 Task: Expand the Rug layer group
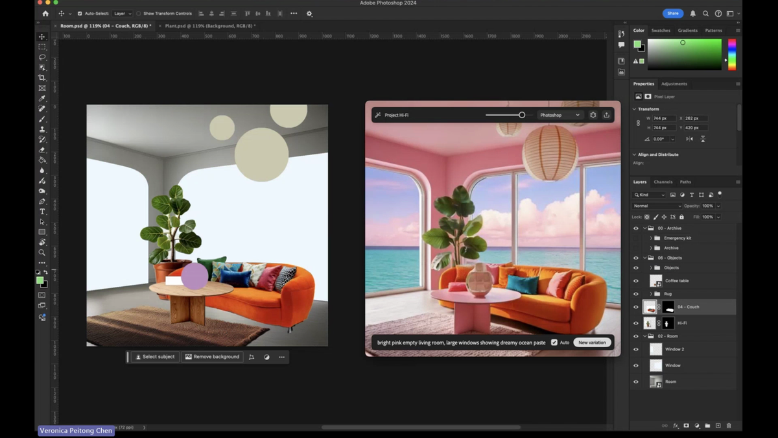(651, 294)
